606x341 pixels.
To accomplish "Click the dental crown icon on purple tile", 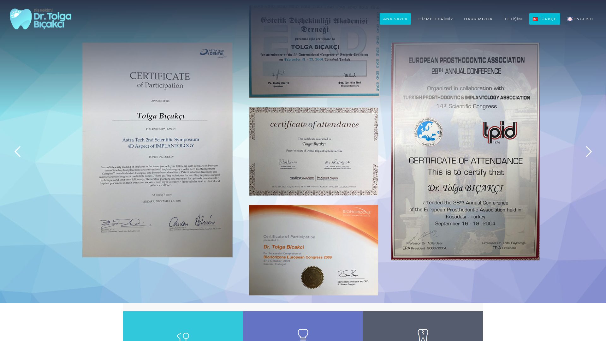I will [303, 335].
